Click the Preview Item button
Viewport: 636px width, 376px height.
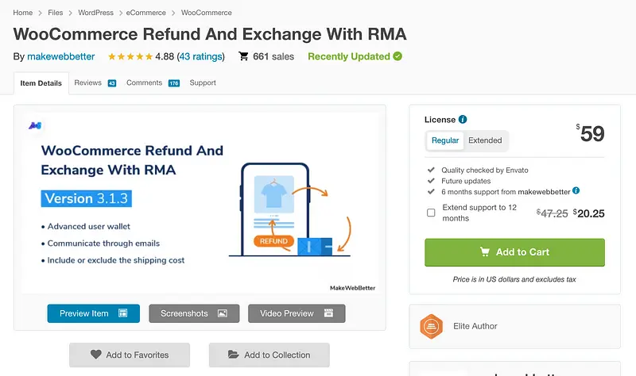tap(93, 313)
